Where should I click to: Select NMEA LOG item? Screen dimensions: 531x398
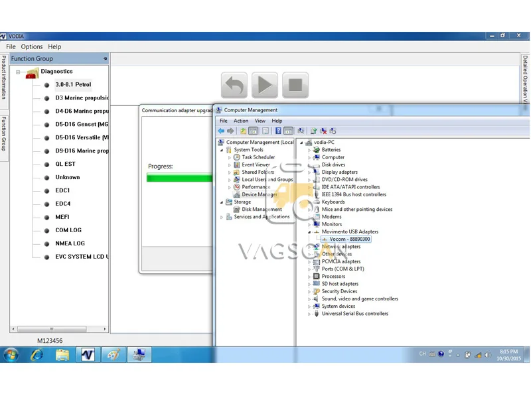70,243
